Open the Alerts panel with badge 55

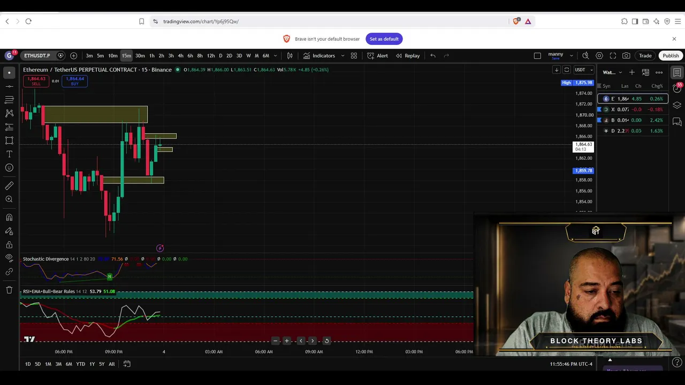click(x=677, y=88)
